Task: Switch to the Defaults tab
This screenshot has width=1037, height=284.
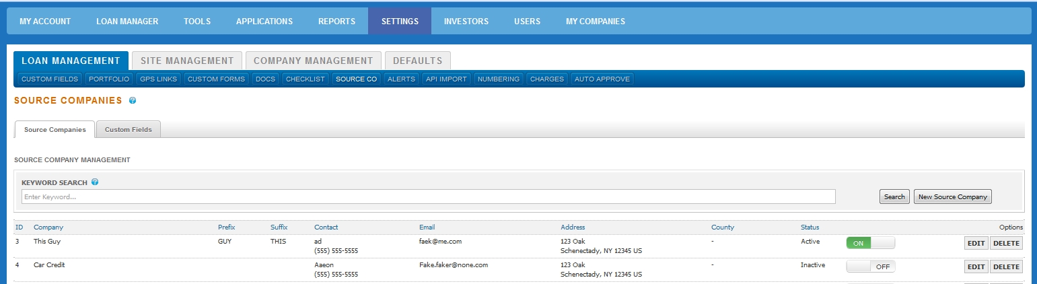Action: point(418,61)
